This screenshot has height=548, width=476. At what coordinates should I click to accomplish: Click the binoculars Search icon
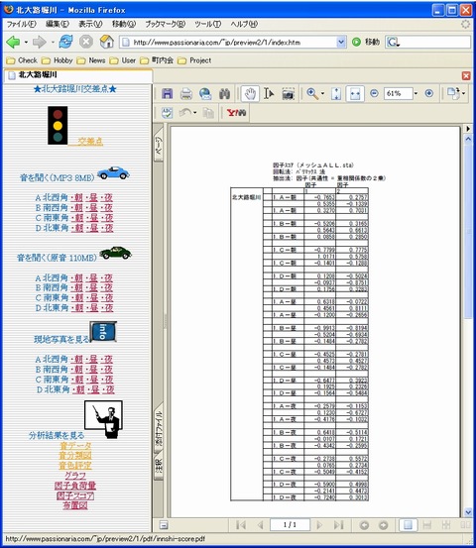tap(224, 94)
